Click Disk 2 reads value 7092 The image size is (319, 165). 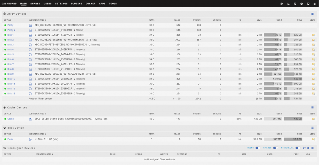coord(178,40)
